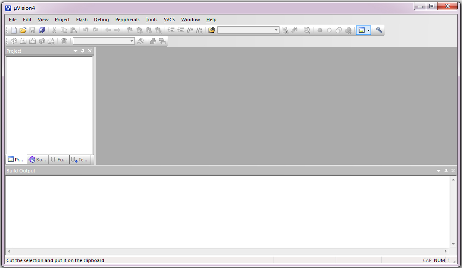The image size is (462, 268).
Task: Open a file using the folder icon
Action: pos(23,30)
